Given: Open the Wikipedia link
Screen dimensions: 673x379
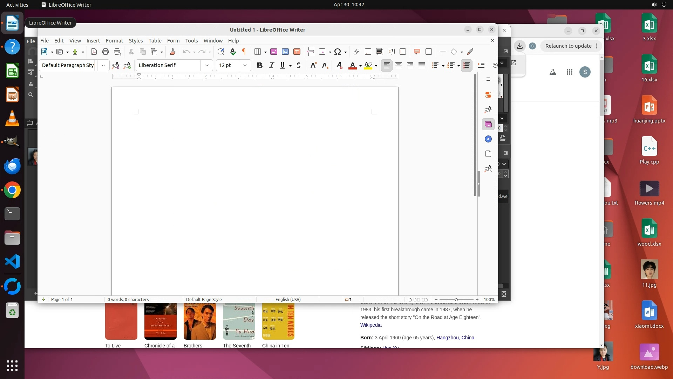Looking at the screenshot, I should (x=371, y=325).
